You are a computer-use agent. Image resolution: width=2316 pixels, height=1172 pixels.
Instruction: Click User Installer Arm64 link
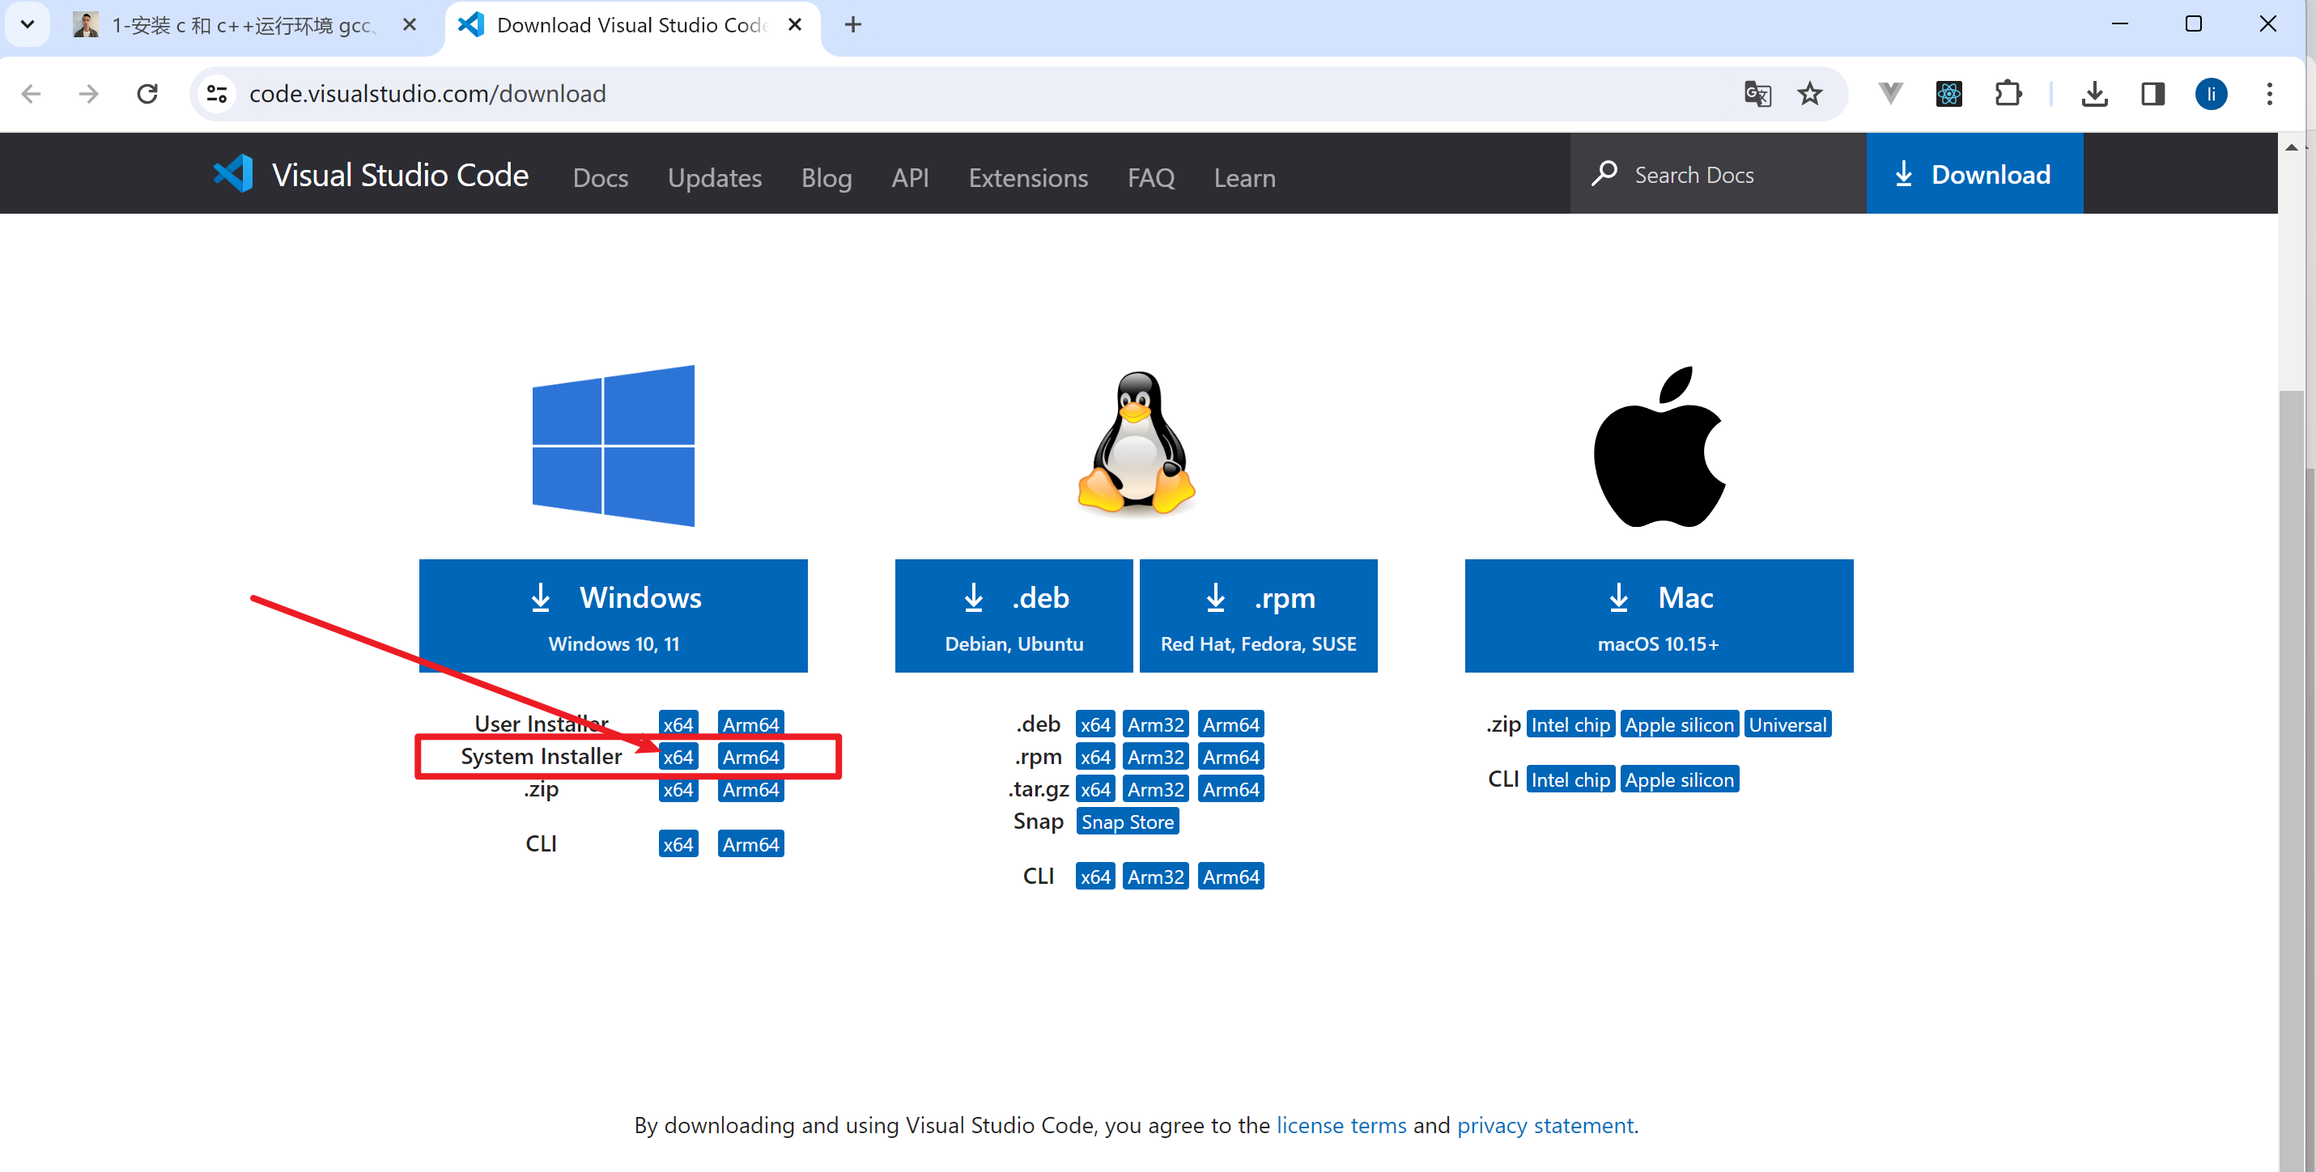[x=750, y=724]
